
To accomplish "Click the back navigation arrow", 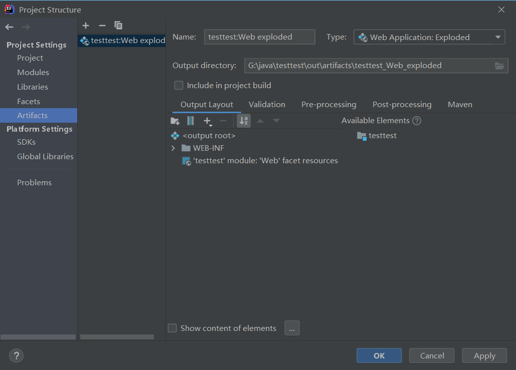I will [x=10, y=27].
